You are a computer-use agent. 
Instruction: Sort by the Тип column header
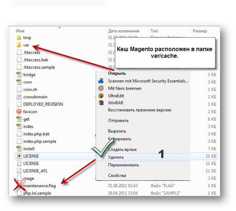tap(154, 31)
